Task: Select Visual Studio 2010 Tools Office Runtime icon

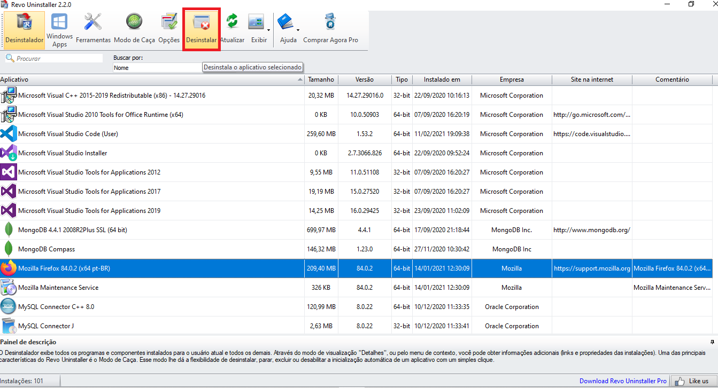Action: 9,115
